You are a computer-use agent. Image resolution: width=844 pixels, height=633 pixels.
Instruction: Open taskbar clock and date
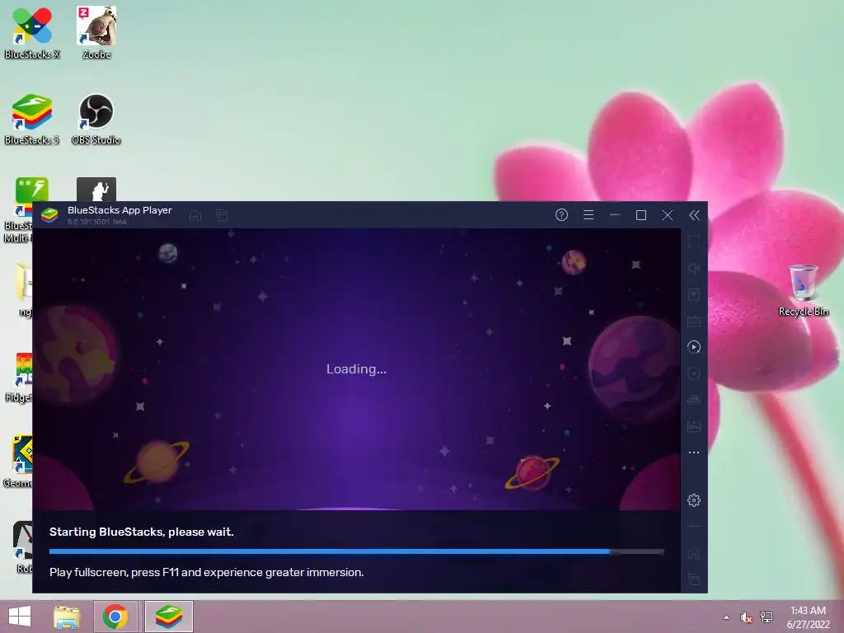tap(809, 617)
